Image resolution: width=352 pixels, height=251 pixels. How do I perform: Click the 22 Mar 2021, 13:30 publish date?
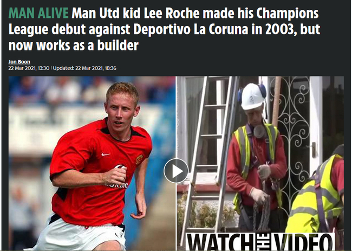(29, 68)
